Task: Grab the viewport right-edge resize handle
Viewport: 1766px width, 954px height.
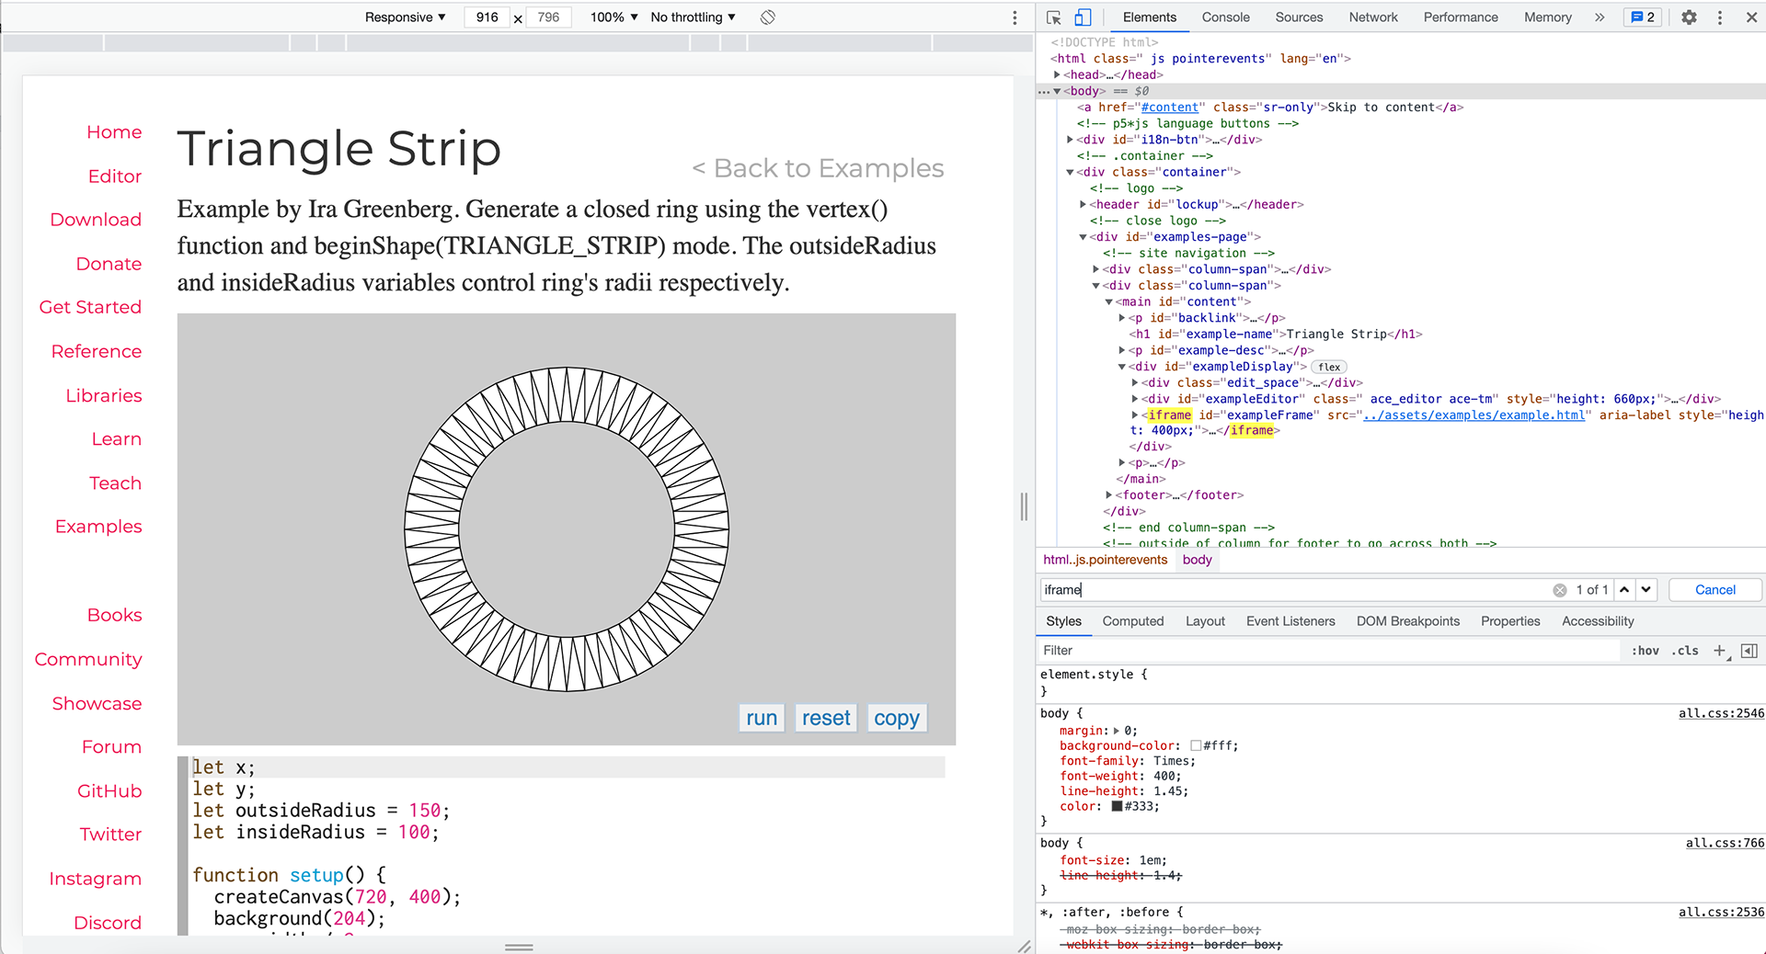Action: pos(1024,506)
